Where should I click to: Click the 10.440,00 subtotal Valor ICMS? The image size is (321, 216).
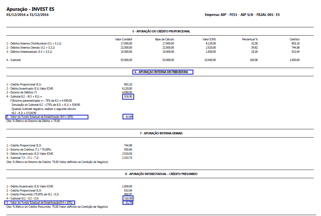209,60
